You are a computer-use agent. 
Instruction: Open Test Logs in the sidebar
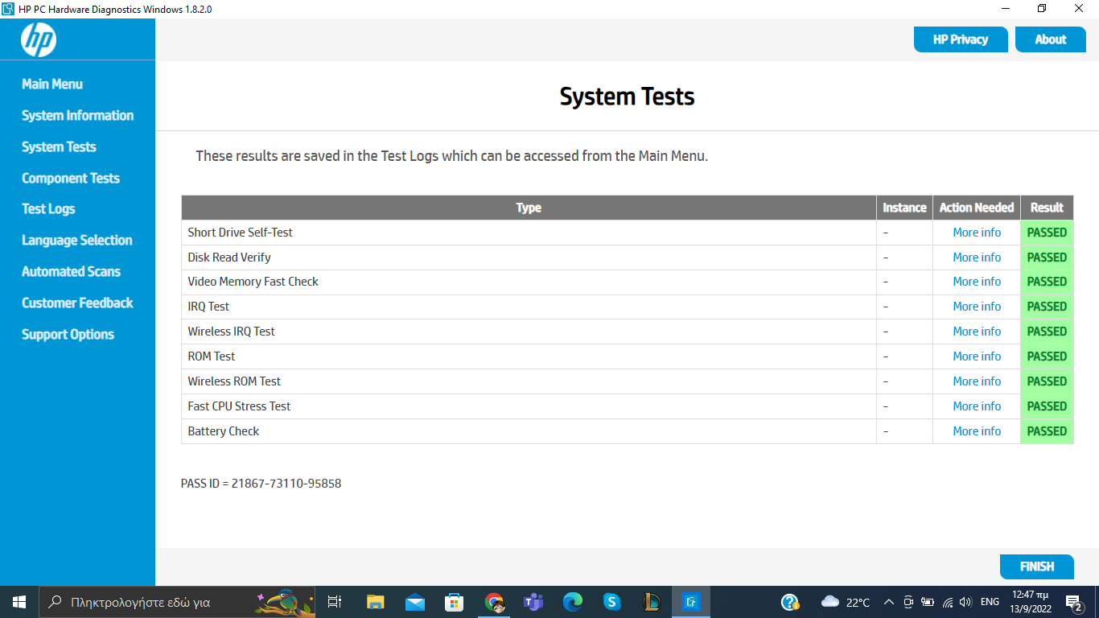(48, 208)
